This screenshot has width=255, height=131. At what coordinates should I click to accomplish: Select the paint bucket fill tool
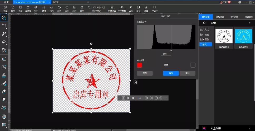click(4, 50)
